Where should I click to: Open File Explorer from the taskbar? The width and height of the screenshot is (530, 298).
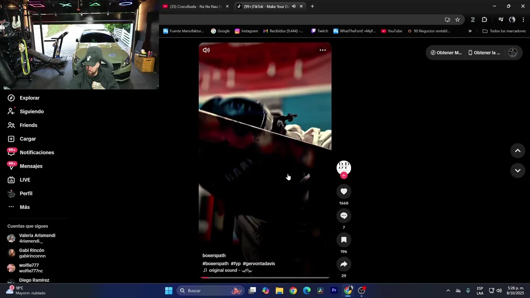[279, 291]
